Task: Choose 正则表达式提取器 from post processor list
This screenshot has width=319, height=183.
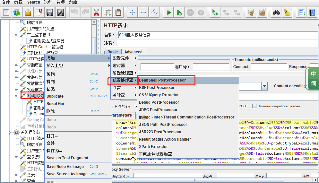Action: tap(188, 154)
